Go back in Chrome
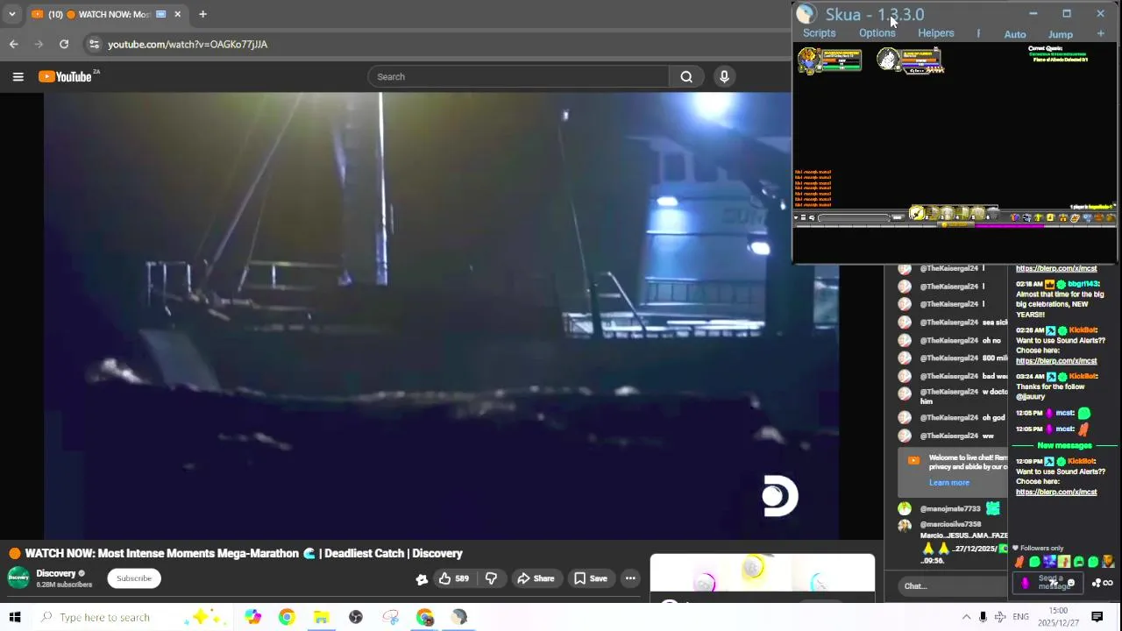Image resolution: width=1122 pixels, height=631 pixels. click(x=14, y=44)
